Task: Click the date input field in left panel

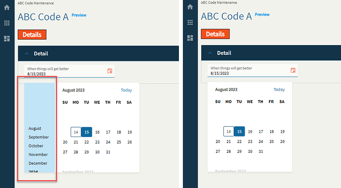Action: coord(69,71)
